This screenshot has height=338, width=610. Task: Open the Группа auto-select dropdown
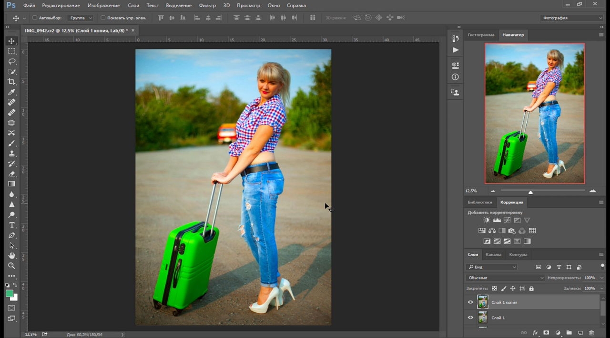click(x=80, y=18)
